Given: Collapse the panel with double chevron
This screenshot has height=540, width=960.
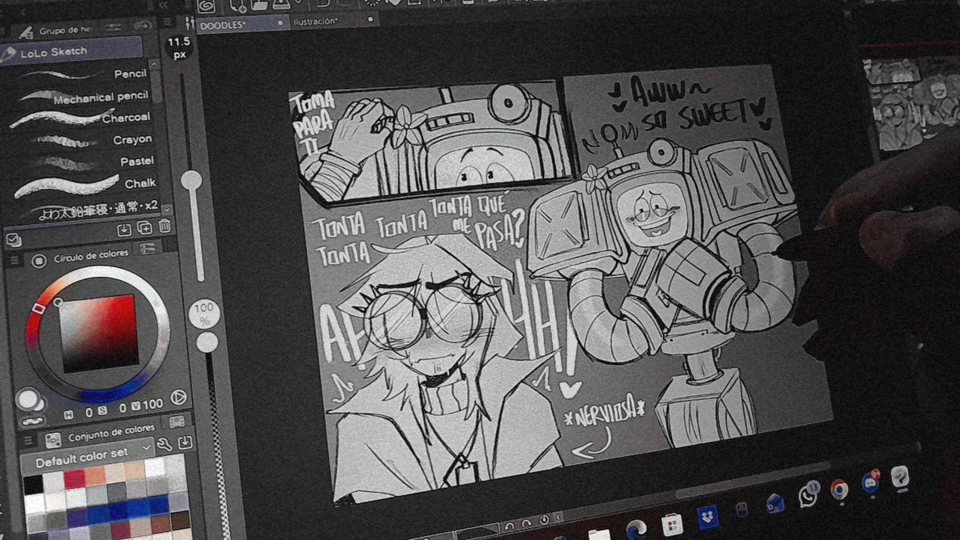Looking at the screenshot, I should pyautogui.click(x=165, y=6).
